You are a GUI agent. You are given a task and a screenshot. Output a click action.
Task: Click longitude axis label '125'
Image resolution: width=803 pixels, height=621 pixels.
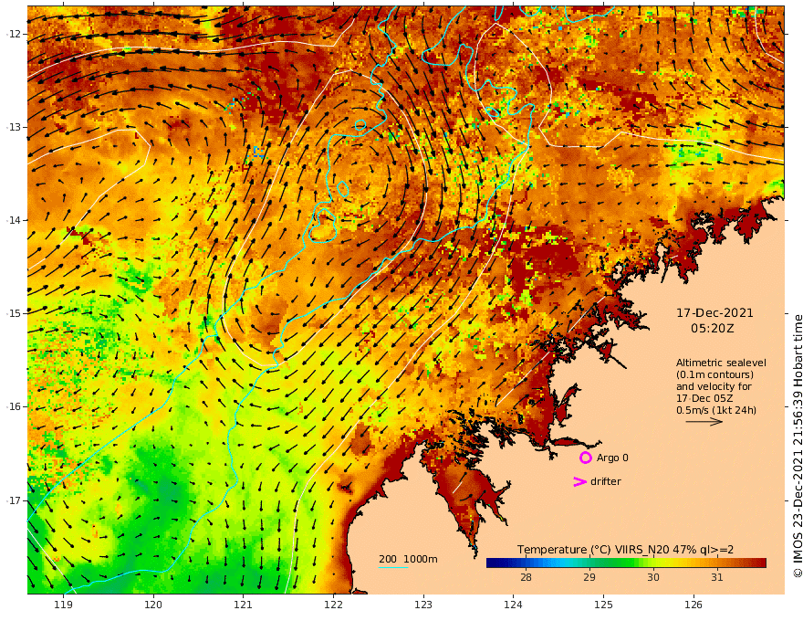(603, 605)
